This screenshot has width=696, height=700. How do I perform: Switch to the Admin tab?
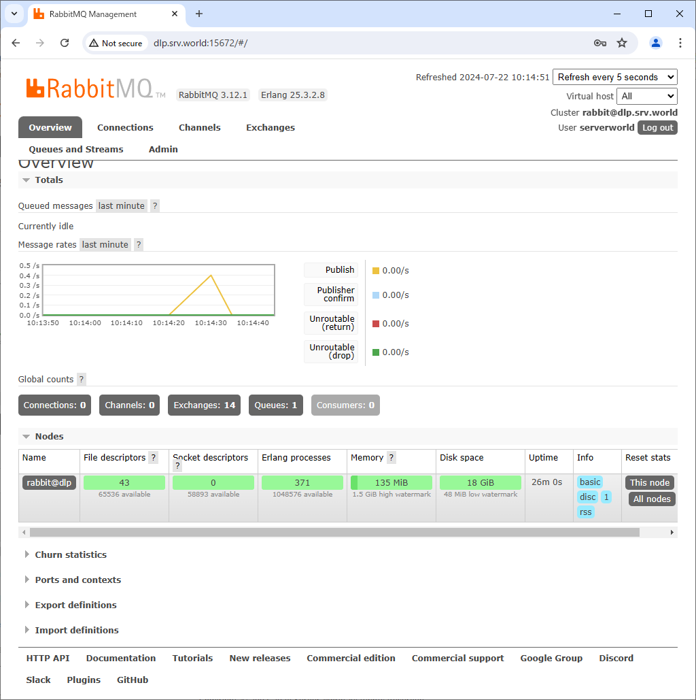163,149
